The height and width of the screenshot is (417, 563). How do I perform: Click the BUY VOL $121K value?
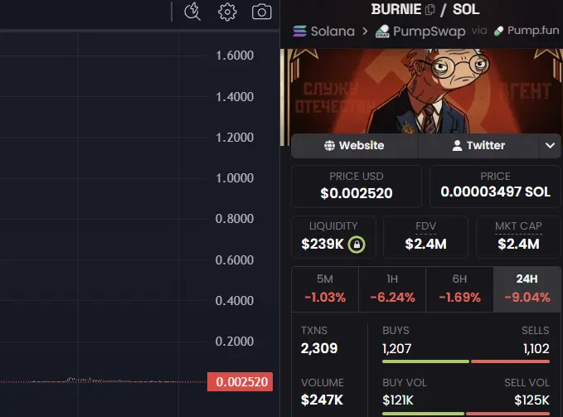tap(398, 400)
